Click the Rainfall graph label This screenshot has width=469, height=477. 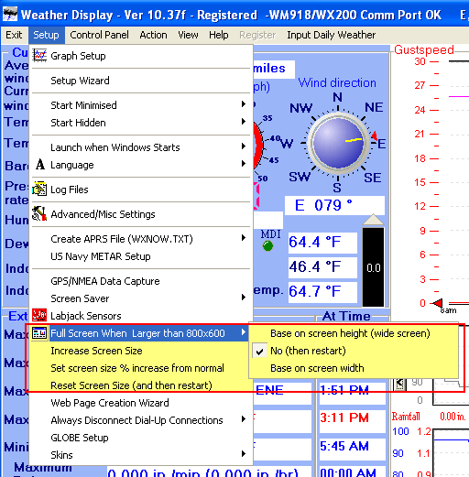(406, 417)
